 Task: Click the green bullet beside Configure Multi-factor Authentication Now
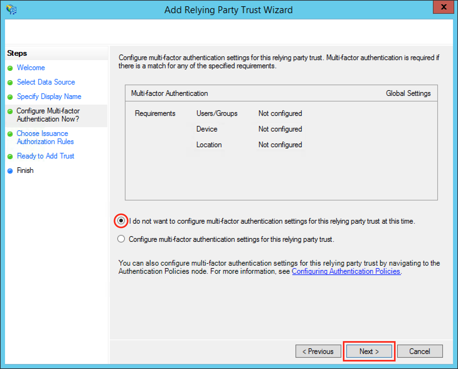(x=10, y=112)
